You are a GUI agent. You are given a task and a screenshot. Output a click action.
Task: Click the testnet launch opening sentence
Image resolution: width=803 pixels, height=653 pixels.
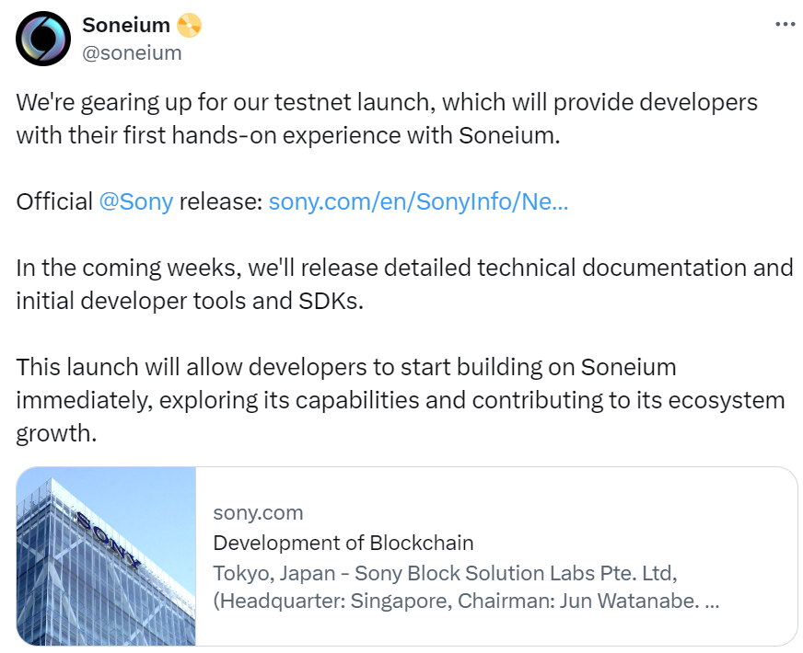(387, 102)
